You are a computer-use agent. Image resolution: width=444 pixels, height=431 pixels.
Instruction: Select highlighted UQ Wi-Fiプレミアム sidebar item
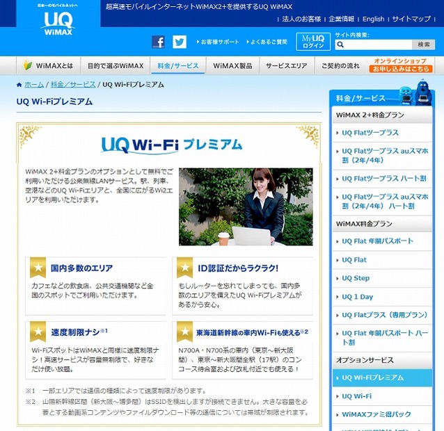point(382,377)
